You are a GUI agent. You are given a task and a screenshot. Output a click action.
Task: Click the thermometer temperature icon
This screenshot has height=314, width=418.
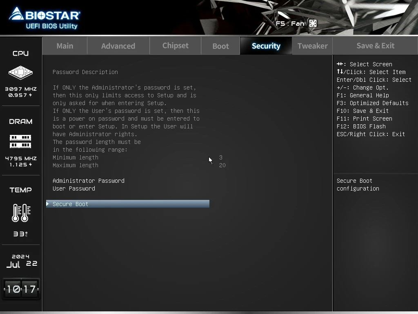[x=20, y=213]
